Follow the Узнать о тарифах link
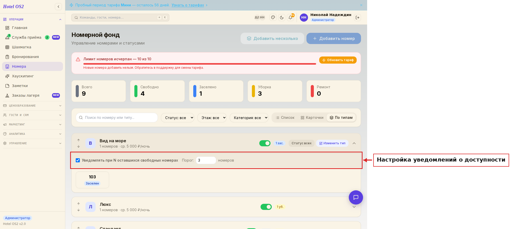Viewport: 515px width, 229px height. pyautogui.click(x=188, y=5)
